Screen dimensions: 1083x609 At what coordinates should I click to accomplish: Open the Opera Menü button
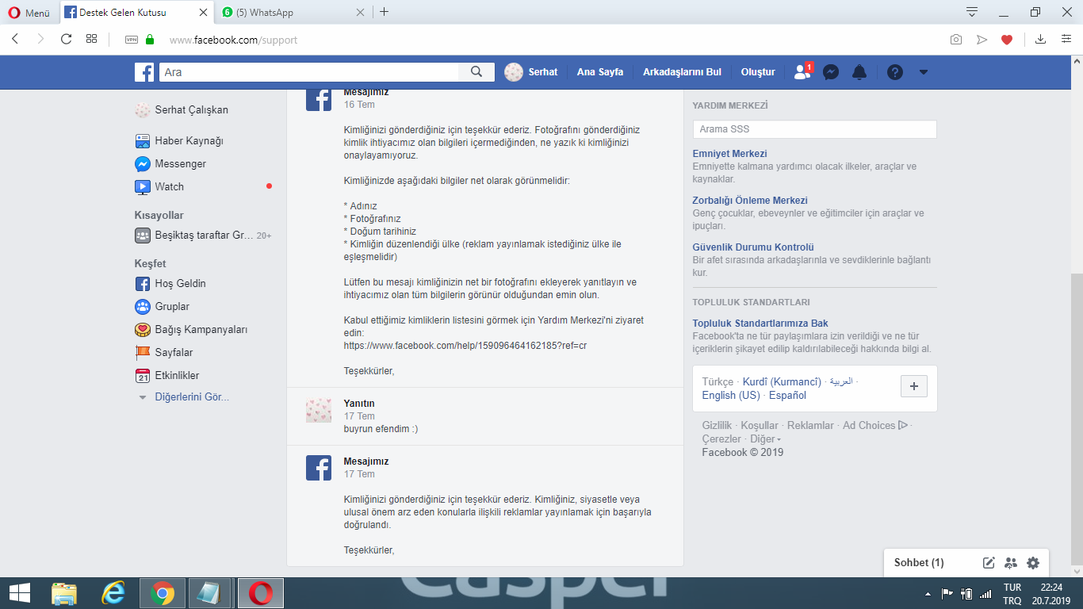pos(30,12)
